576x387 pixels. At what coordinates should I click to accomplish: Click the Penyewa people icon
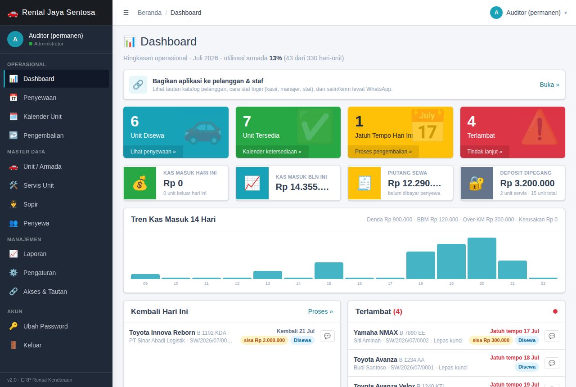point(13,223)
